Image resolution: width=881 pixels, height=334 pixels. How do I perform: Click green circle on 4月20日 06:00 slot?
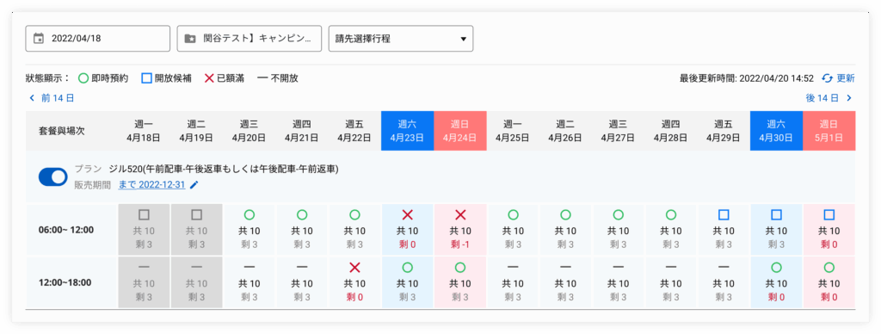click(250, 214)
